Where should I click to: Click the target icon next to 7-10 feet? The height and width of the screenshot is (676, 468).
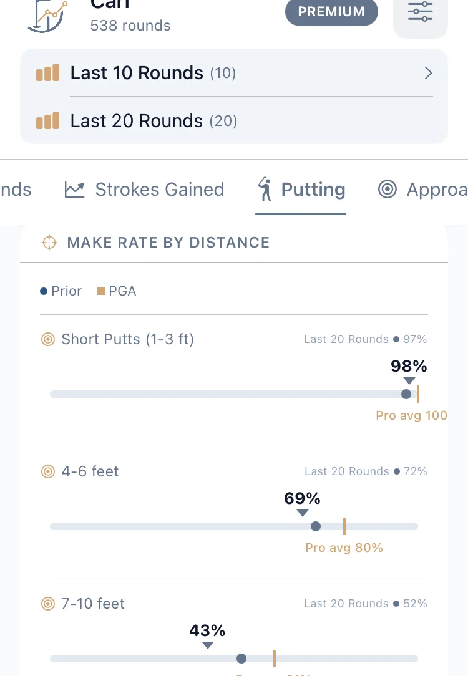click(48, 604)
